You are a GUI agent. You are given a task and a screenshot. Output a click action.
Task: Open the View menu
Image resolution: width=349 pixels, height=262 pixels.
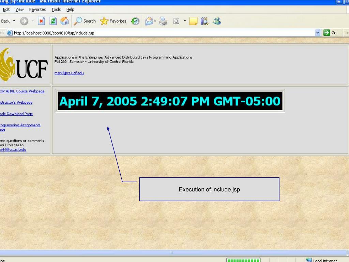pos(19,9)
